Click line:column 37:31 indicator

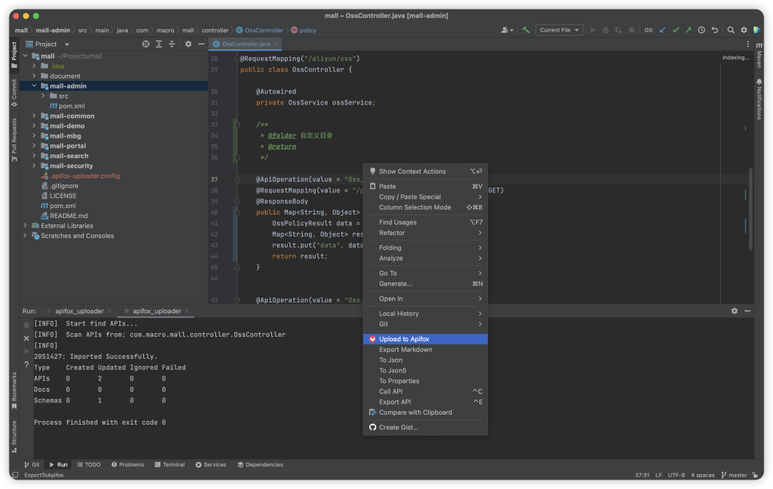[642, 475]
